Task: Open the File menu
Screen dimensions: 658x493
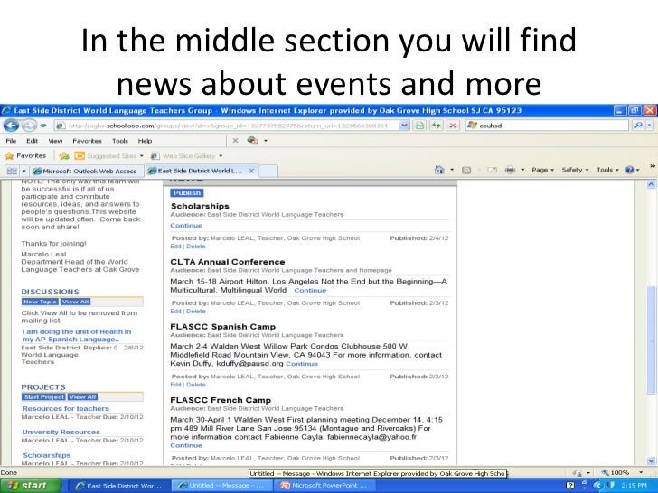Action: coord(12,141)
